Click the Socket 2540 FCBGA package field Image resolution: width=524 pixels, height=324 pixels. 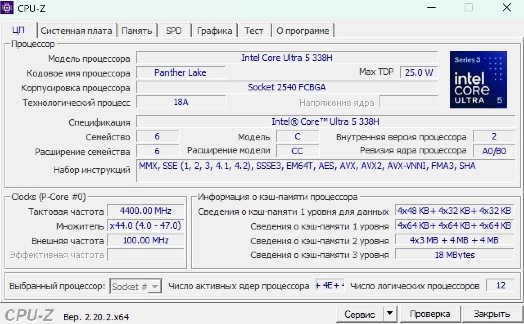click(287, 88)
